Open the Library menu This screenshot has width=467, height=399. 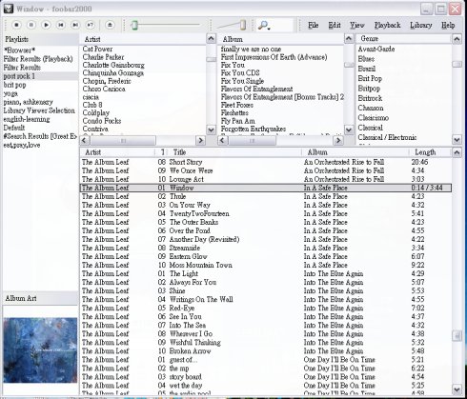click(x=421, y=25)
